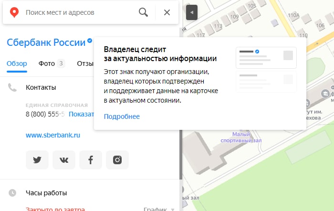Click the partial phone number 8 (800) 555-5

(45, 114)
